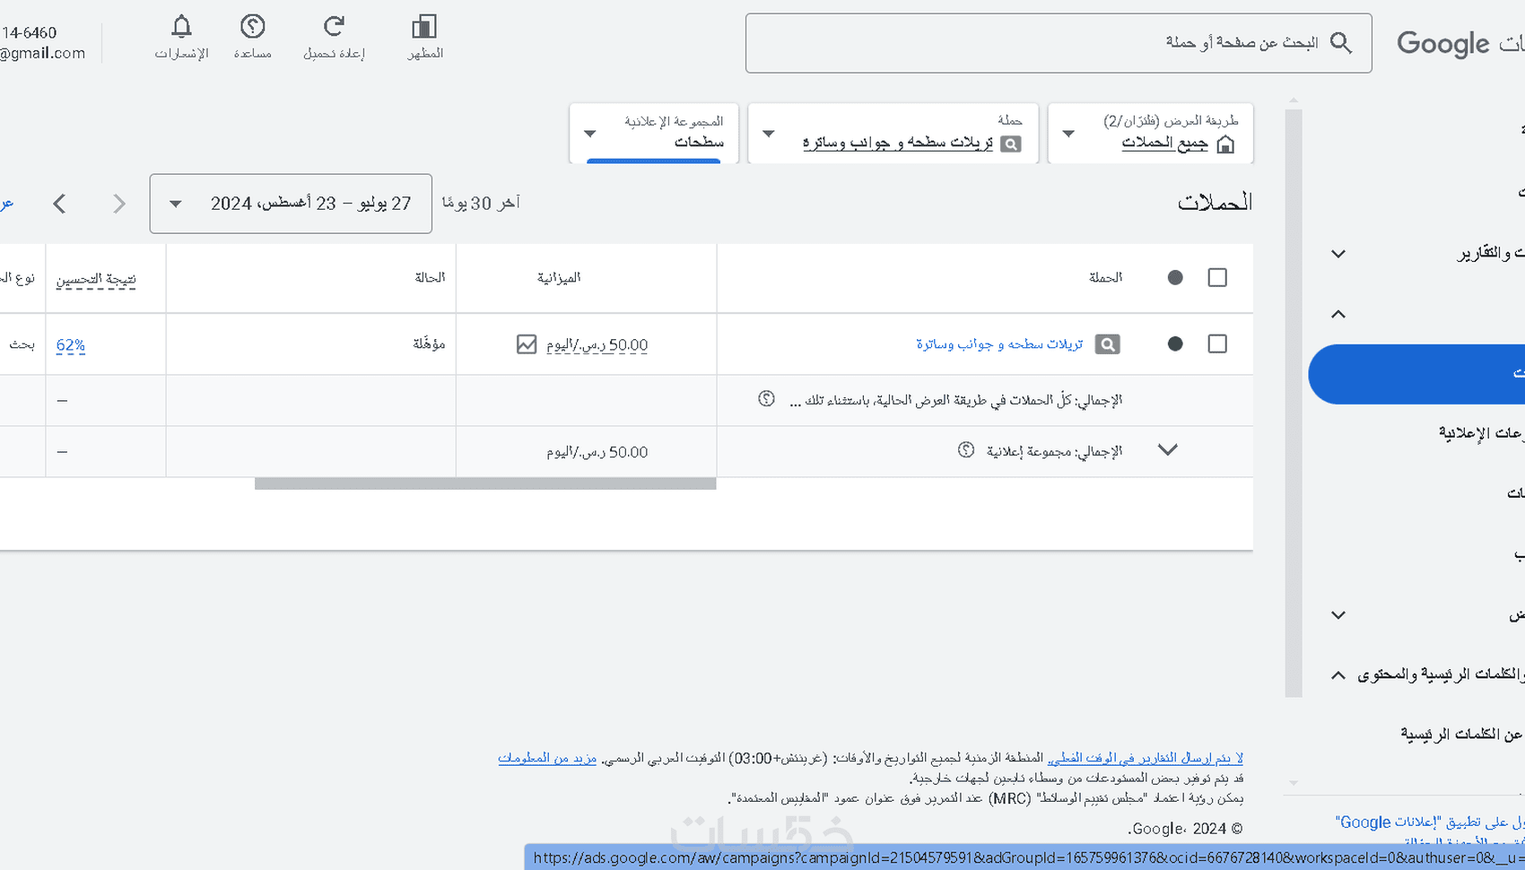Select all campaigns header checkbox
This screenshot has height=870, width=1525.
coord(1216,278)
